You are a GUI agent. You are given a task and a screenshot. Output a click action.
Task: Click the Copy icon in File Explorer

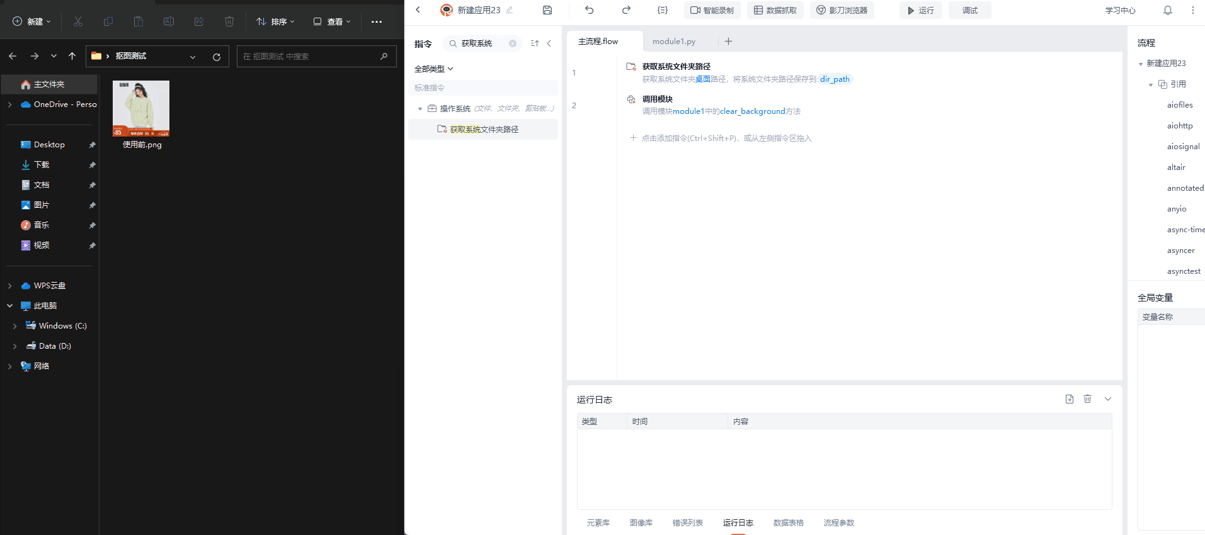pyautogui.click(x=108, y=21)
